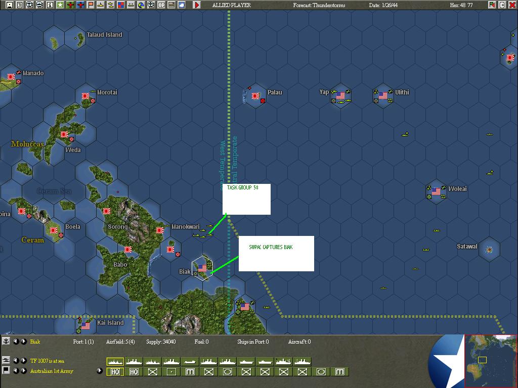The width and height of the screenshot is (518, 388).
Task: Select the Ulithi base US flag
Action: pyautogui.click(x=382, y=95)
